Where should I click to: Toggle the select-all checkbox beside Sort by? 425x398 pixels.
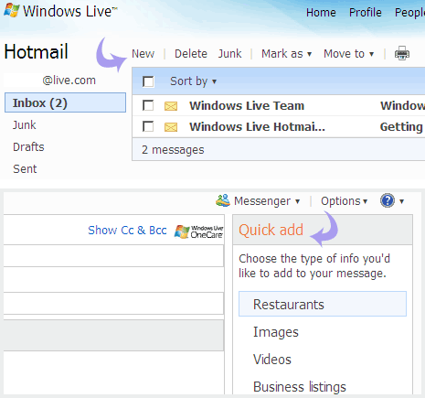(x=148, y=81)
